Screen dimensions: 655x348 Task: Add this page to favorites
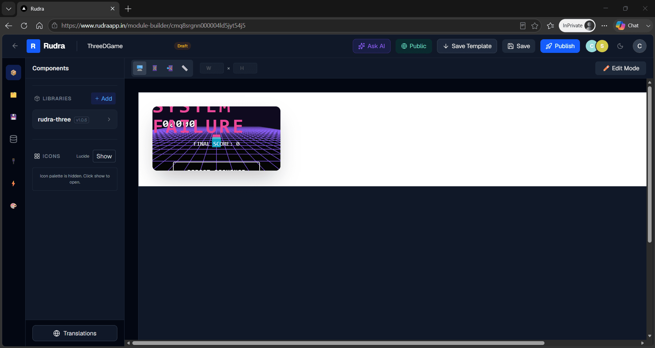(535, 26)
